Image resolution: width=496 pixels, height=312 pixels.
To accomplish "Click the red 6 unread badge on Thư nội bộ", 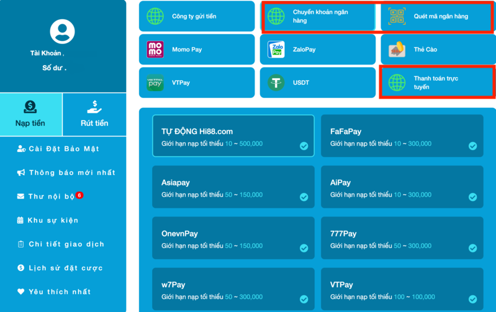I will (x=79, y=195).
